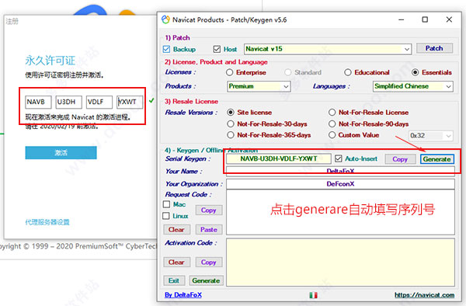
Task: Click the Navicat logo icon in keygen title bar
Action: (x=165, y=19)
